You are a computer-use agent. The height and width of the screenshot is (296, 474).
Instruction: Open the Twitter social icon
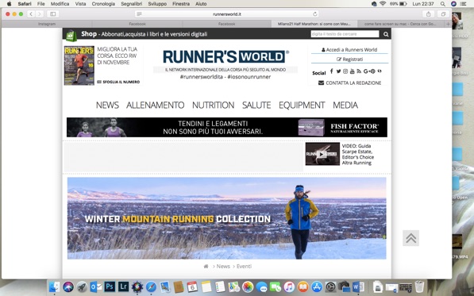pos(338,71)
